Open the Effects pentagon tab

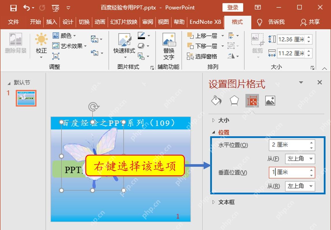(x=234, y=100)
